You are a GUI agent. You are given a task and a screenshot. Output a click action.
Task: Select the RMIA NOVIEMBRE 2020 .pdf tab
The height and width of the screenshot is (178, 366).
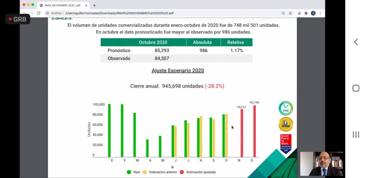coord(61,5)
